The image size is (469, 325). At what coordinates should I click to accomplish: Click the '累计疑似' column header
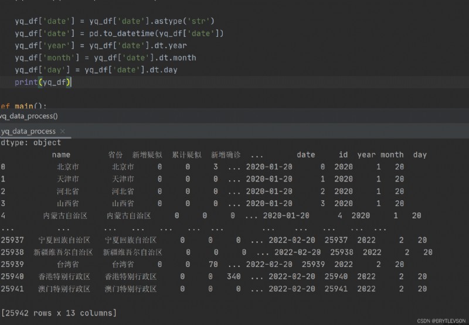point(186,155)
